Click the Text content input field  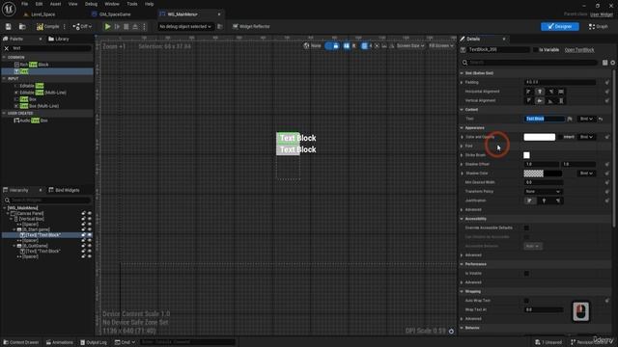545,119
